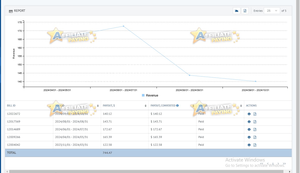Image resolution: width=300 pixels, height=173 pixels.
Task: Open the Entries 25 dropdown
Action: coord(272,11)
